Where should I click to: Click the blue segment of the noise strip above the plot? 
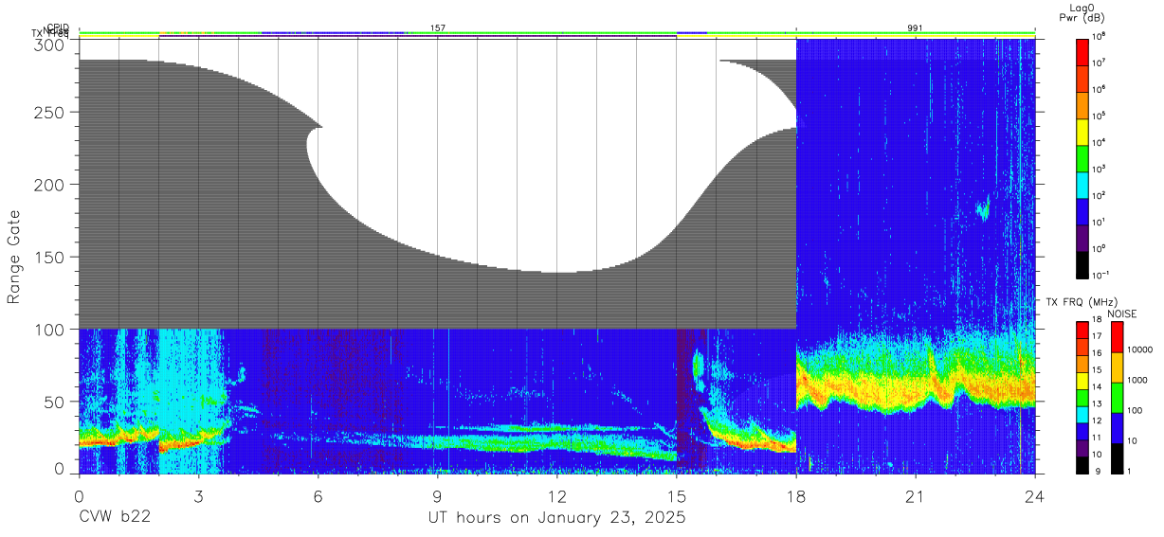(332, 33)
